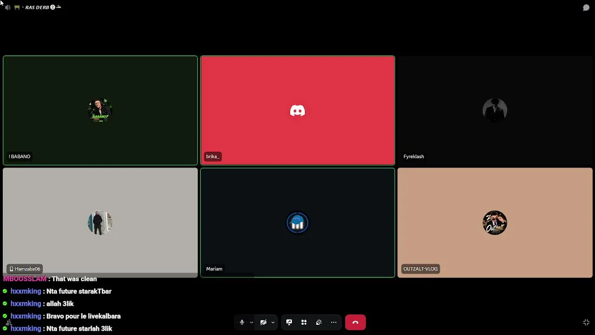Click the "Nta future starlah 3lik" message
The image size is (595, 335).
[x=79, y=328]
